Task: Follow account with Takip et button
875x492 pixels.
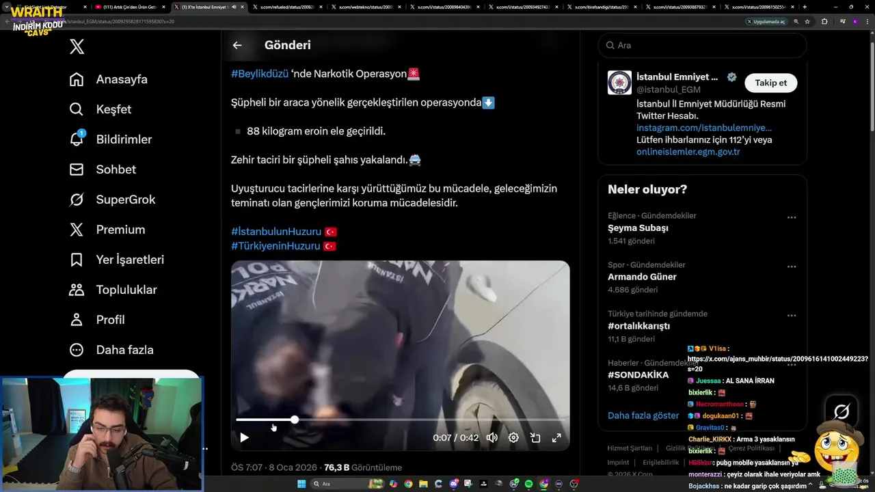Action: click(x=770, y=83)
